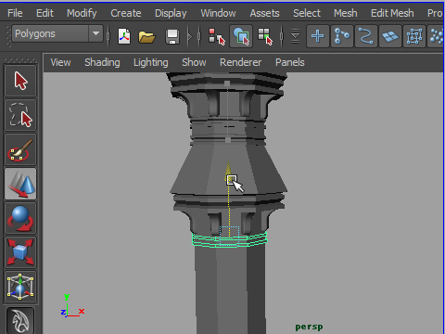Activate the Lasso selection tool
445x334 pixels.
click(20, 115)
